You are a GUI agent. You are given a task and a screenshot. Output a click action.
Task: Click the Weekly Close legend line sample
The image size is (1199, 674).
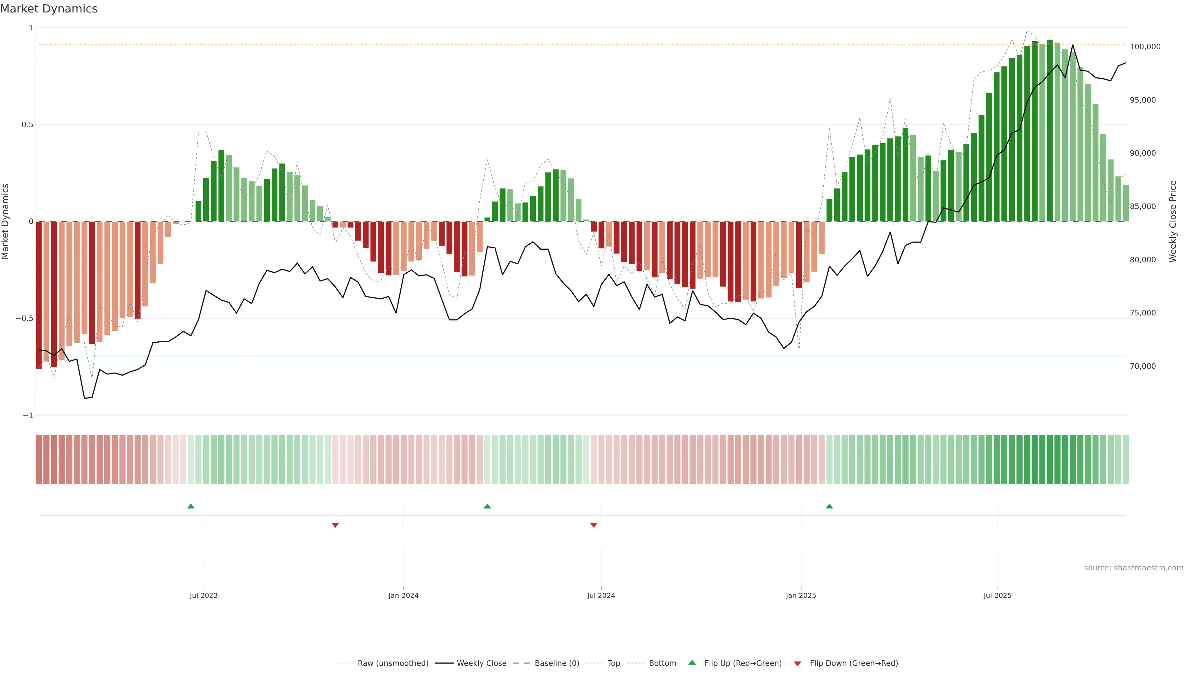tap(444, 663)
